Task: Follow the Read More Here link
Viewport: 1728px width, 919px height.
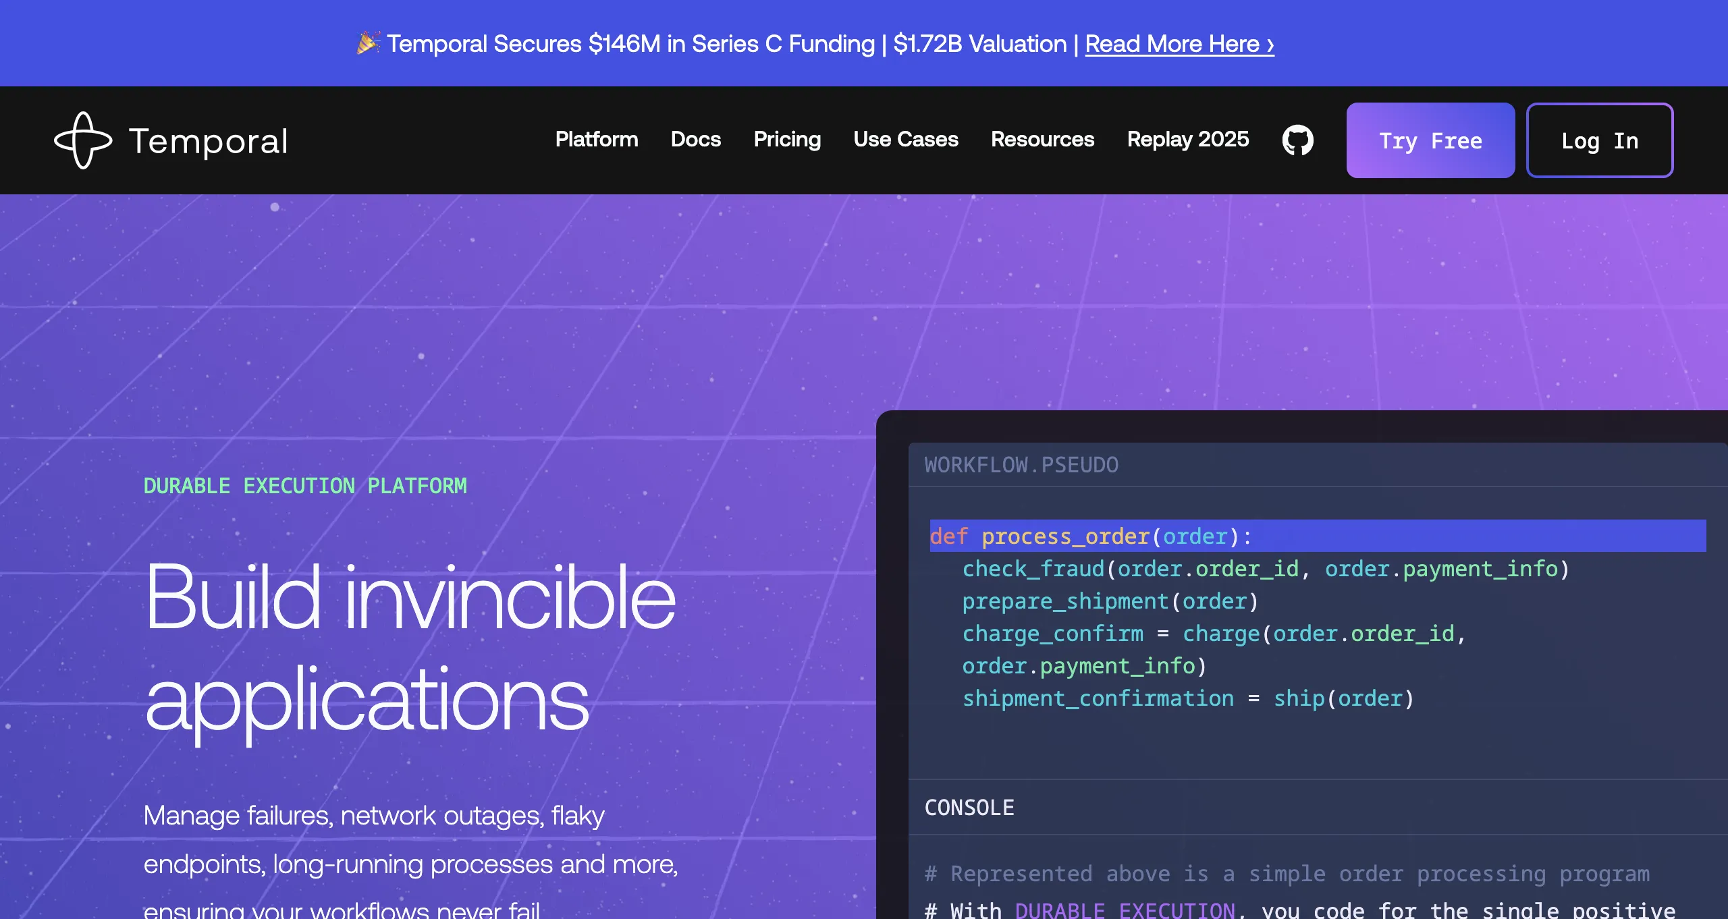Action: [x=1179, y=44]
